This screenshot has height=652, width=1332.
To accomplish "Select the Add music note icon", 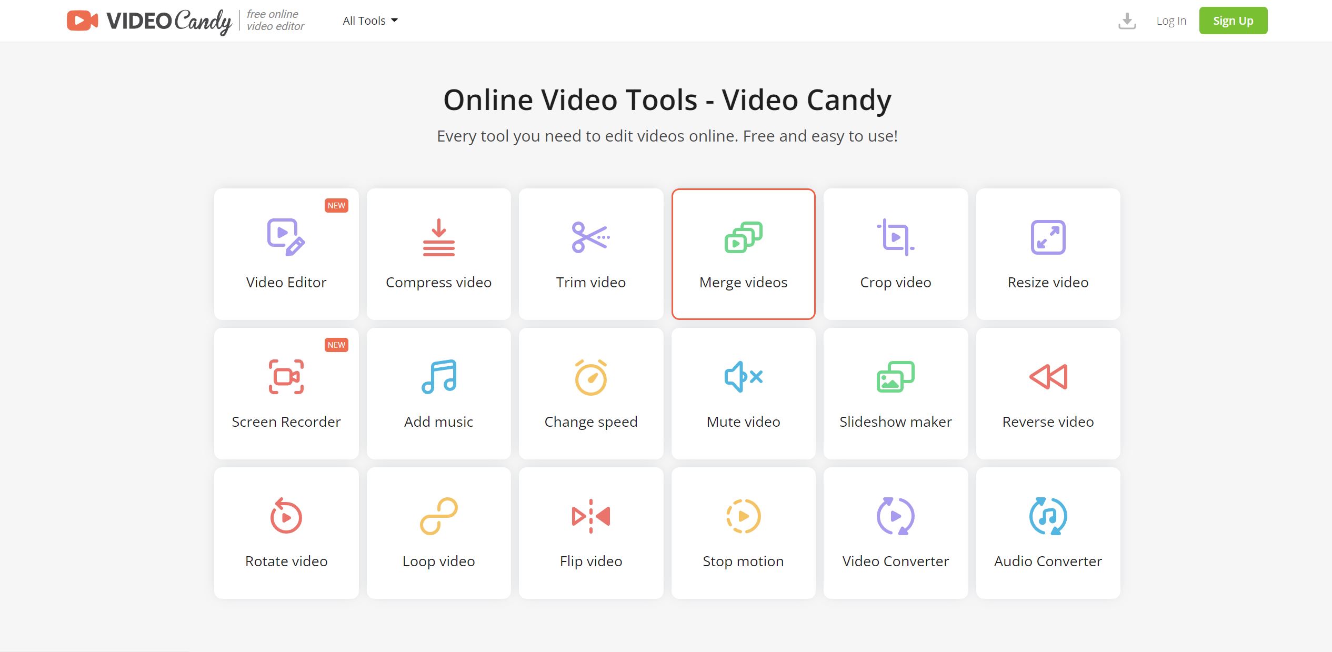I will 438,376.
